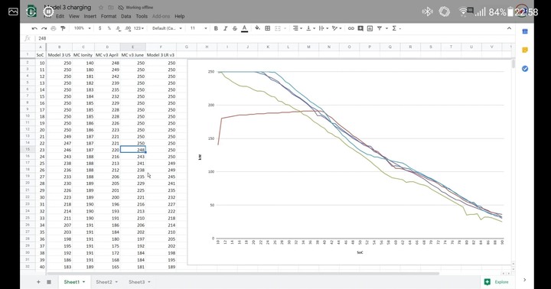Increase decimal places

click(x=128, y=28)
